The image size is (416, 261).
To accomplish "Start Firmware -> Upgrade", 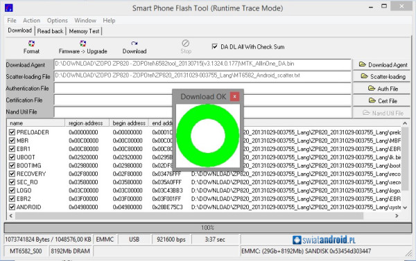I will pyautogui.click(x=83, y=47).
